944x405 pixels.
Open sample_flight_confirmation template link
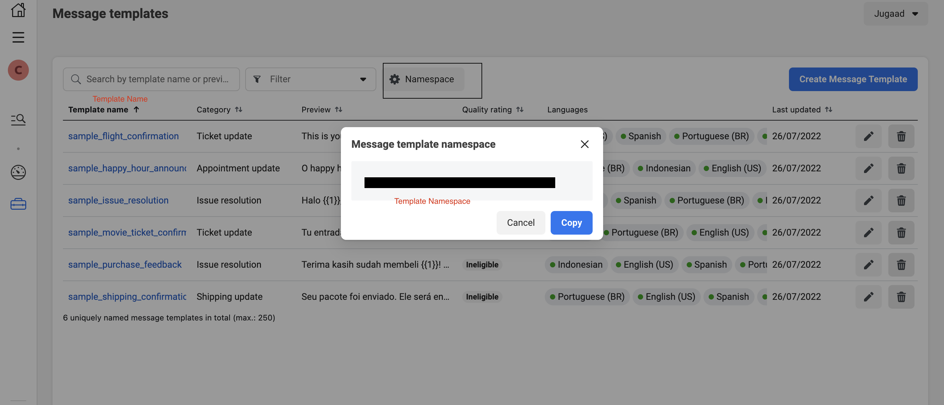pyautogui.click(x=124, y=136)
